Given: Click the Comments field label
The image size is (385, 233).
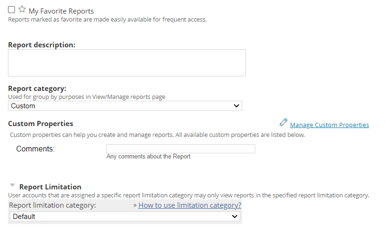Looking at the screenshot, I should coord(35,149).
